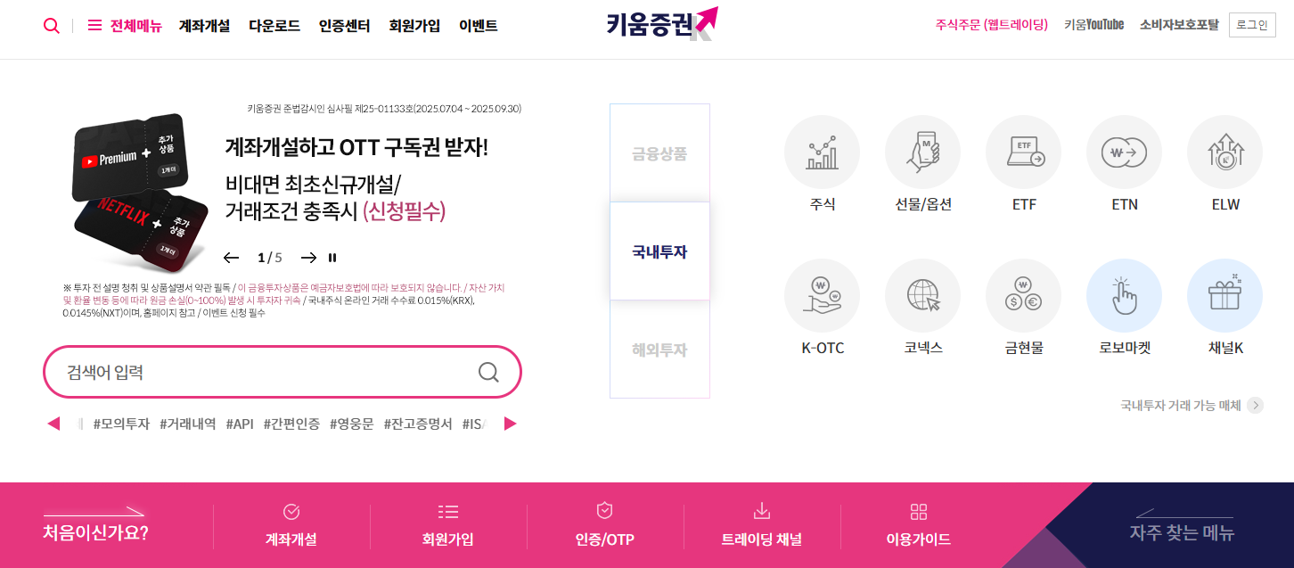Go to the next banner slide arrow
This screenshot has height=568, width=1294.
tap(308, 258)
